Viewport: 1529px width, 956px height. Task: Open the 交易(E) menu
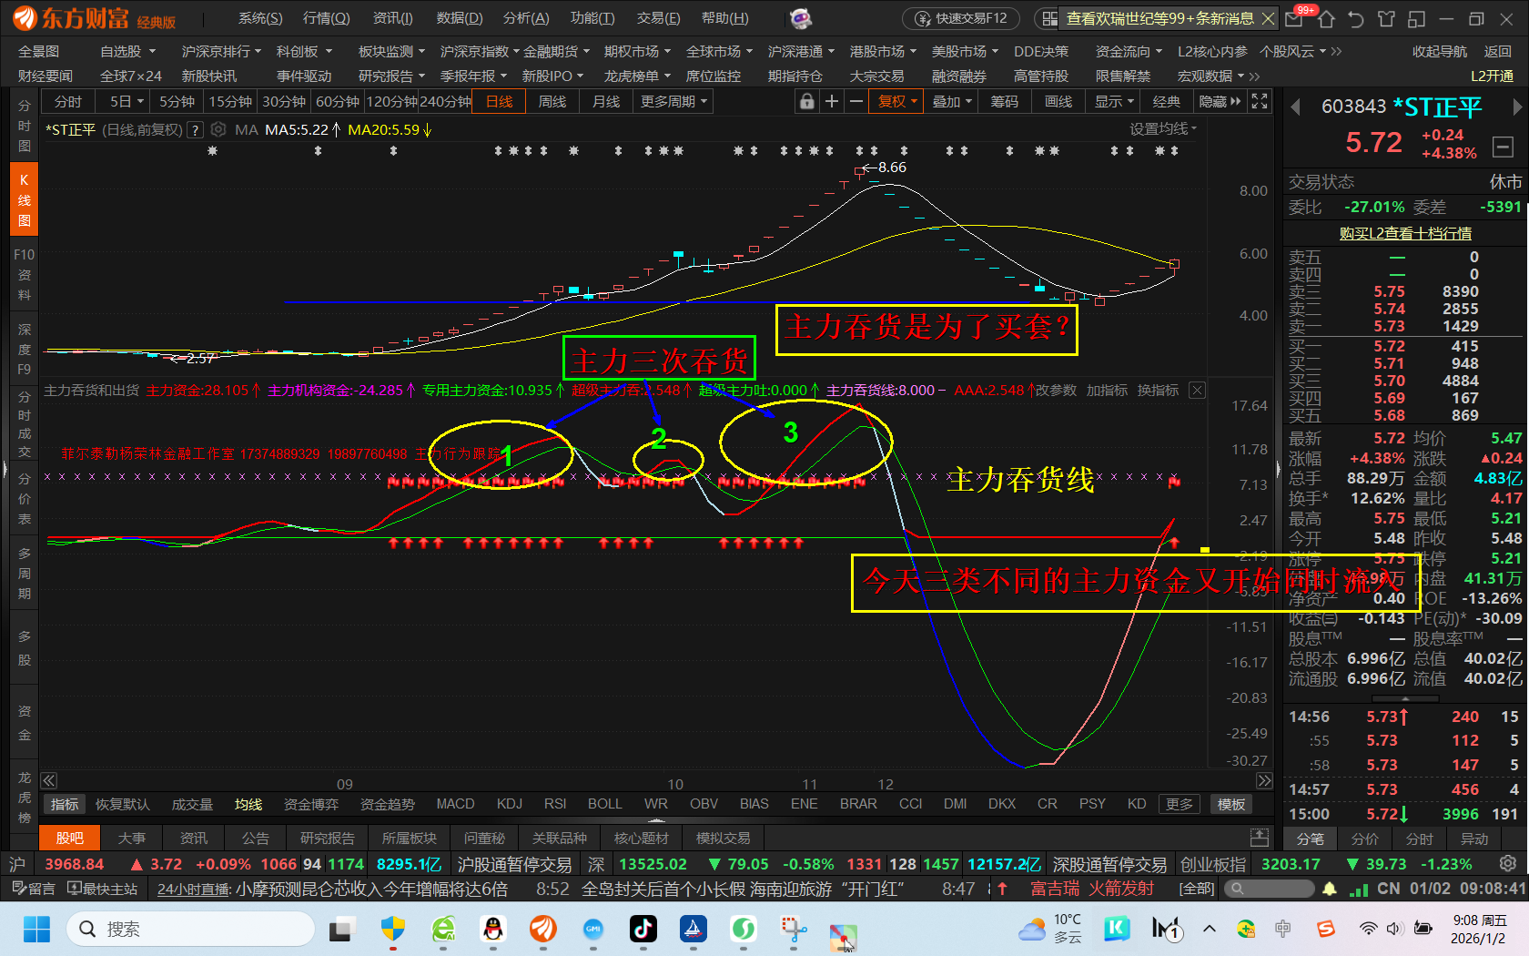click(x=658, y=18)
